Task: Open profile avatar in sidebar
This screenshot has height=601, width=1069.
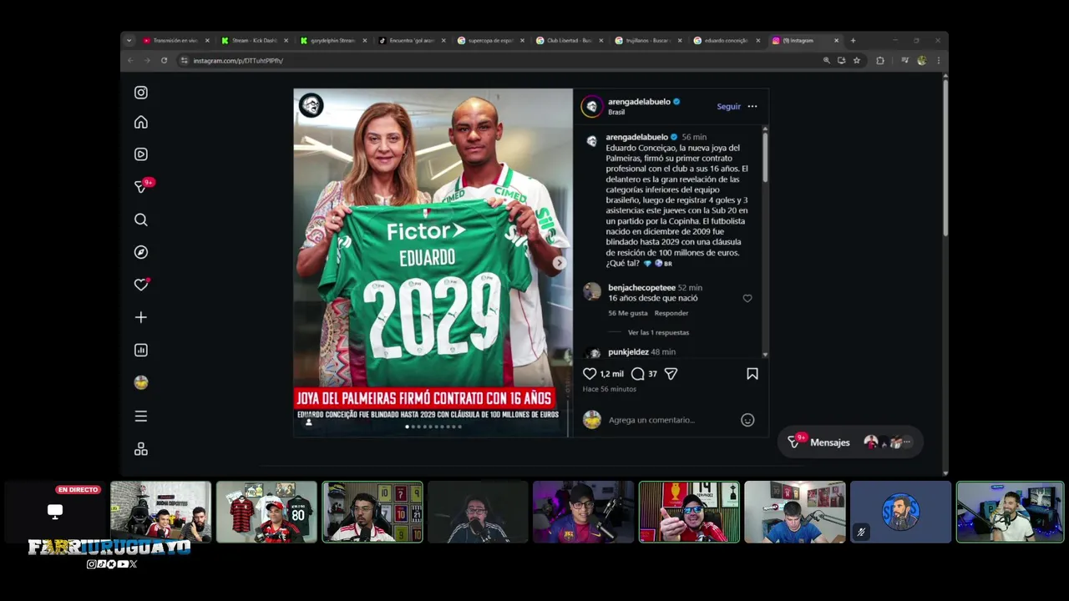Action: point(141,382)
